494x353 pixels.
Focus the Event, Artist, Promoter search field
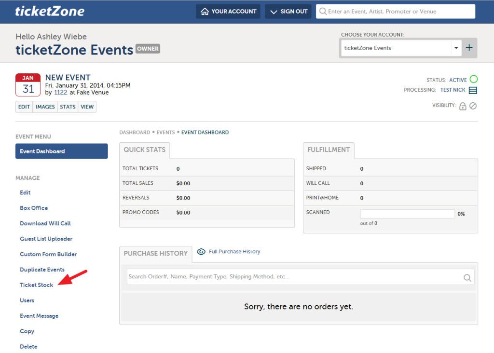pos(396,12)
